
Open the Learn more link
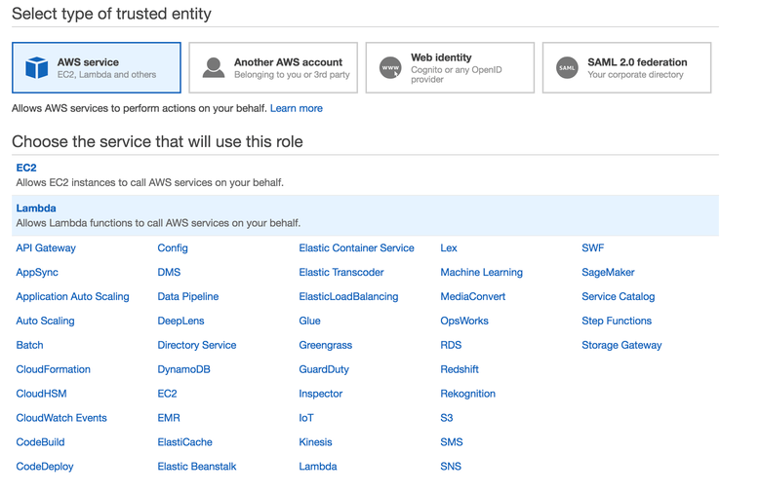tap(296, 108)
